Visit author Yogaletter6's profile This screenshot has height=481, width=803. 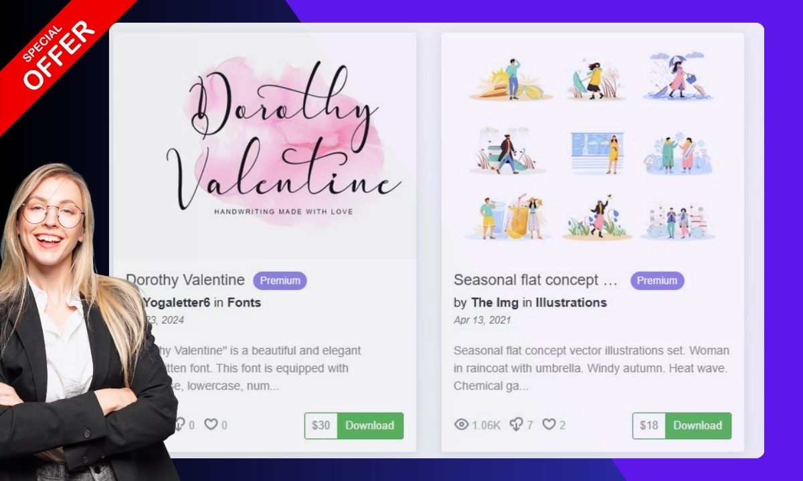click(178, 303)
